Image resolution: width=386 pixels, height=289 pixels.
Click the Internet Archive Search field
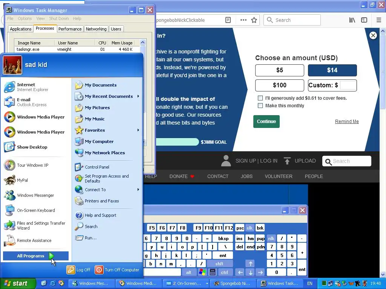347,161
